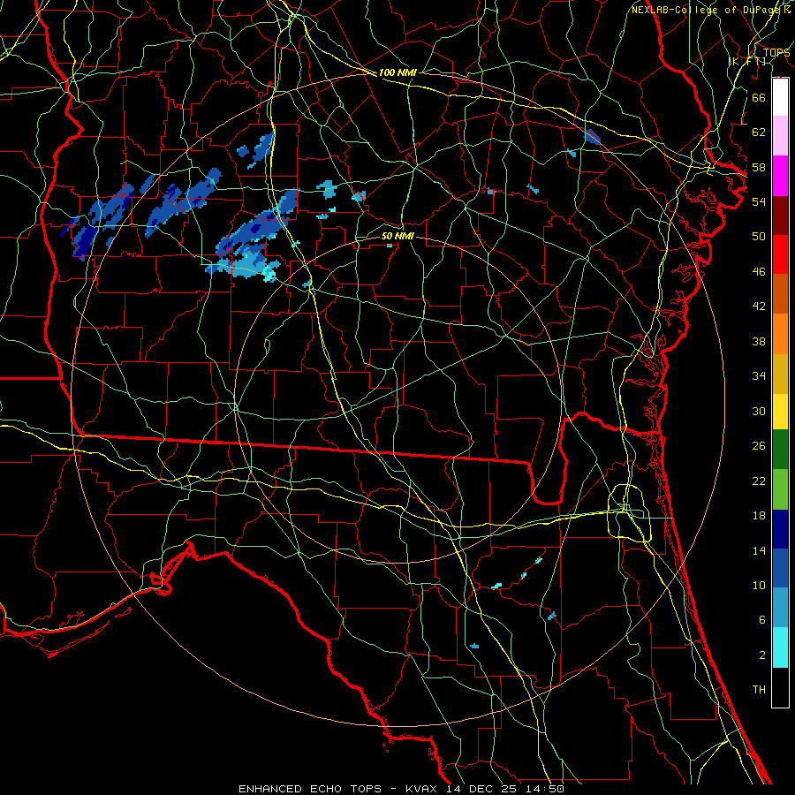This screenshot has height=795, width=795.
Task: Click the '10' legend number
Action: [759, 586]
